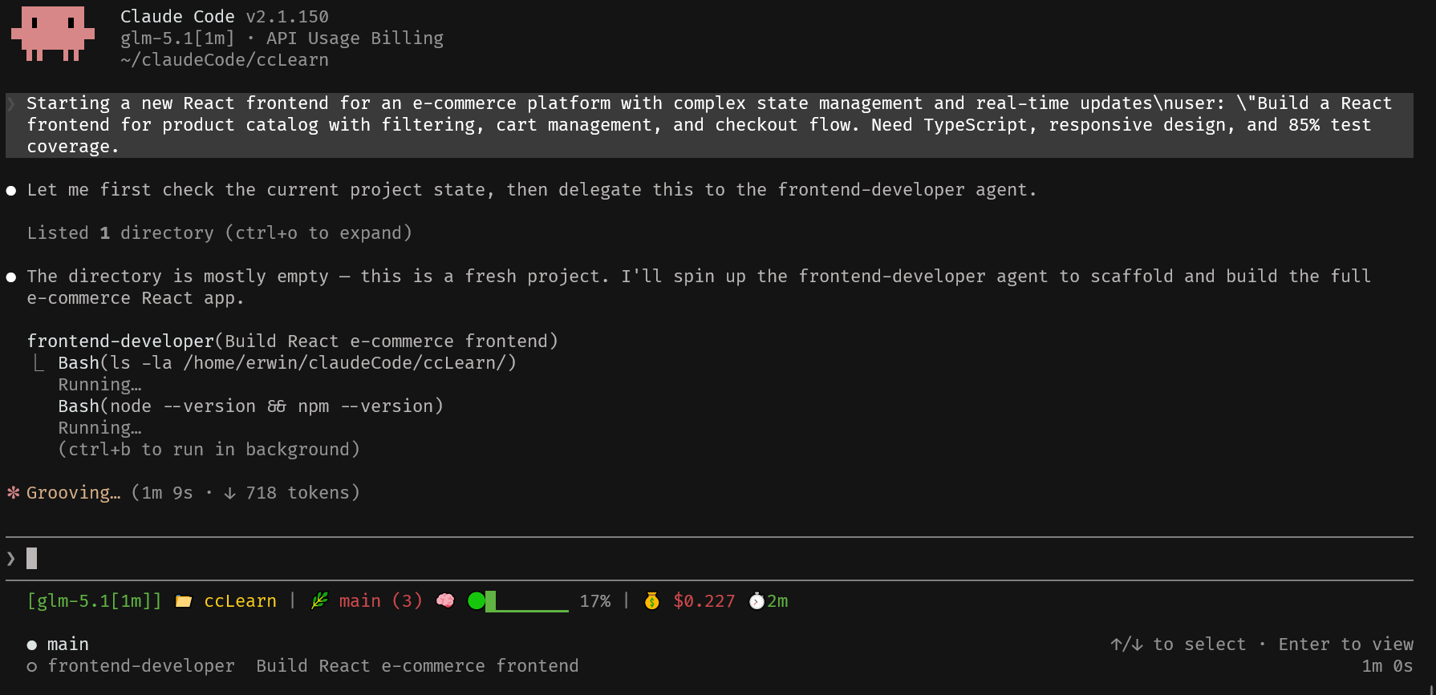
Task: Click the stopwatch icon next to 2m
Action: [757, 600]
